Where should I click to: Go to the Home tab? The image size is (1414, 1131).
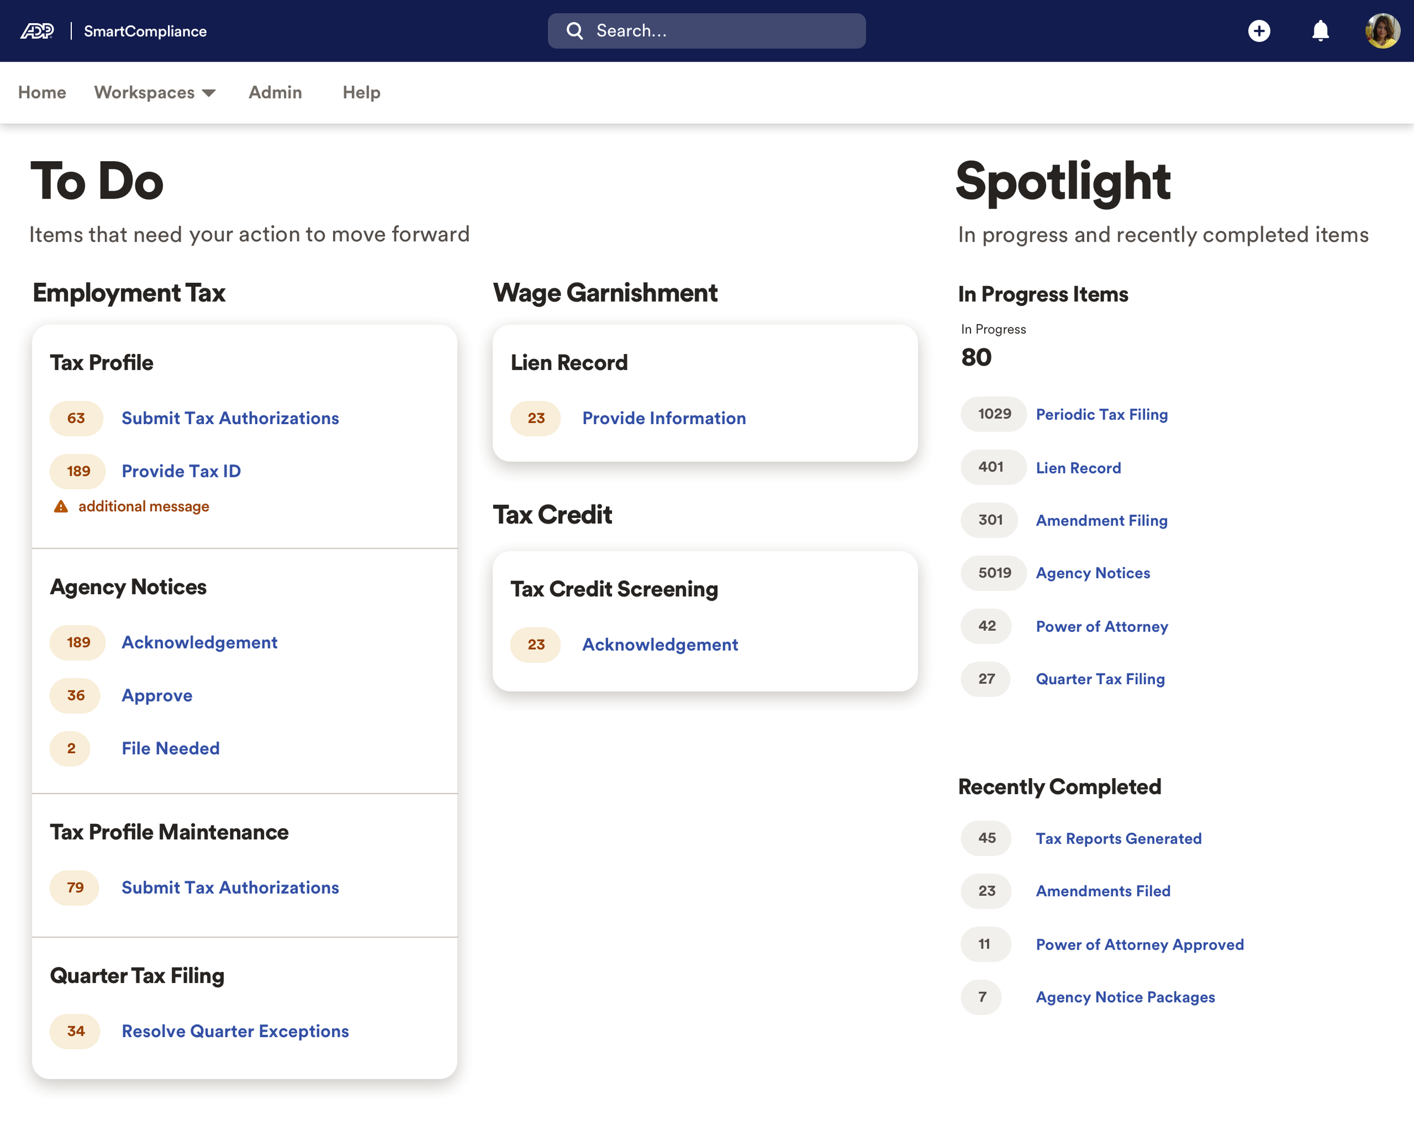(x=42, y=92)
